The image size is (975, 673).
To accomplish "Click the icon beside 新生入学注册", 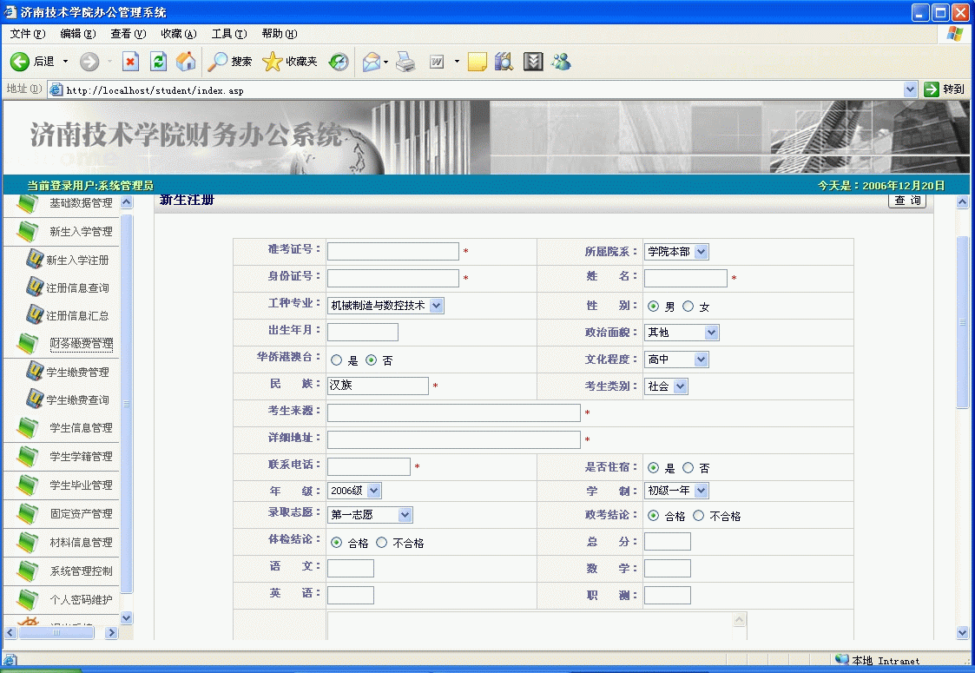I will coord(34,259).
